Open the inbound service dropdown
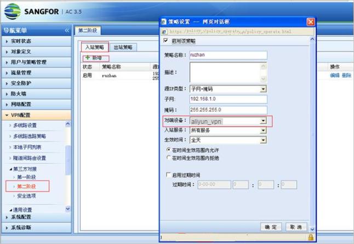Screen dimensions: 354x244 coord(263,130)
